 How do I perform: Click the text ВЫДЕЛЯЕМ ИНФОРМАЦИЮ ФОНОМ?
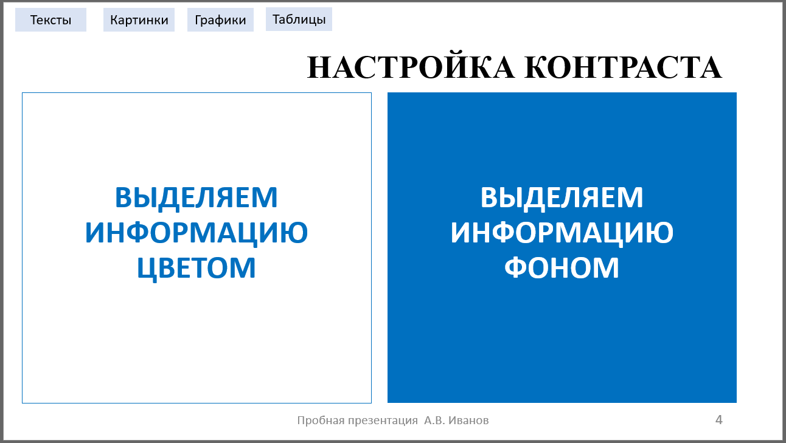562,233
